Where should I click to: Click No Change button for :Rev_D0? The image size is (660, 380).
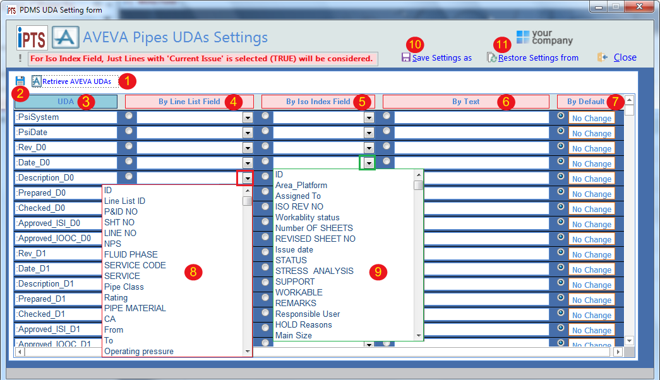point(591,148)
